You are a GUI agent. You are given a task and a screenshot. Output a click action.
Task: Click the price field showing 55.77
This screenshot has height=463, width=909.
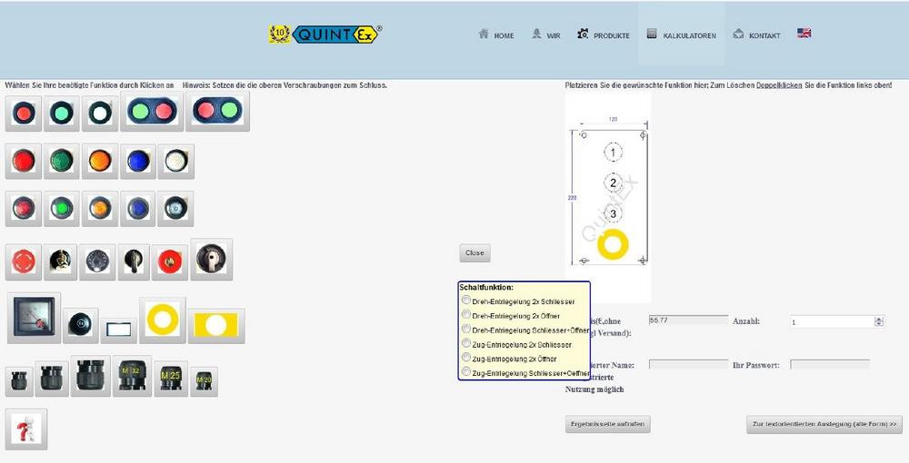688,320
